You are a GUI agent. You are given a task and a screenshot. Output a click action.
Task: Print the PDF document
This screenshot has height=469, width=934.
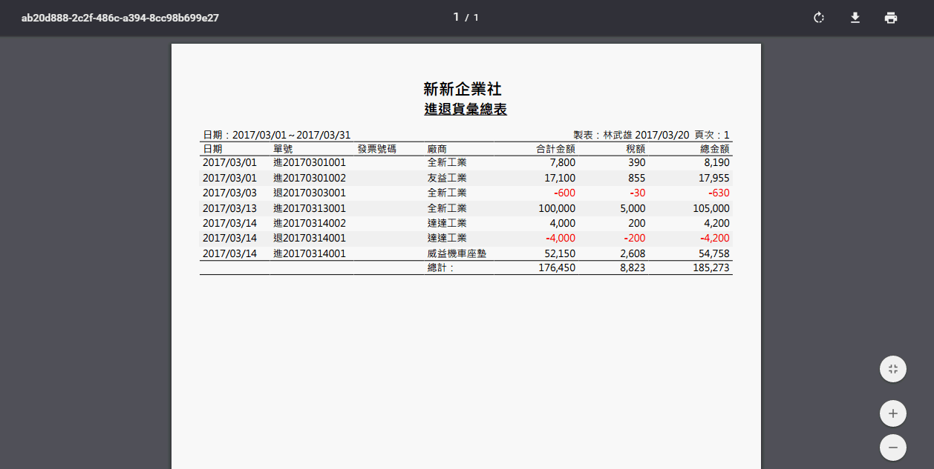[x=891, y=18]
